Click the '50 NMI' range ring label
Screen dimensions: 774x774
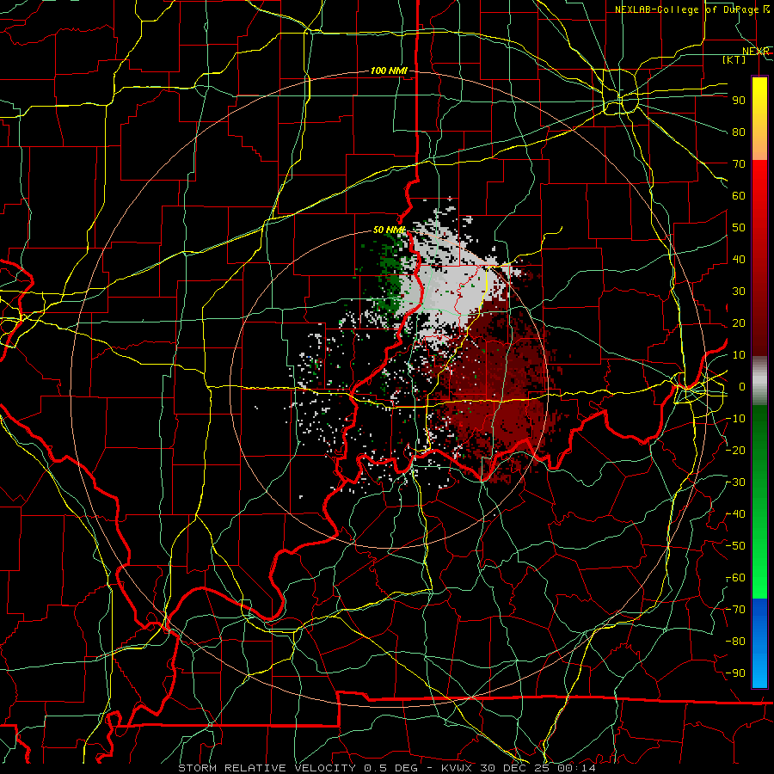[x=389, y=230]
